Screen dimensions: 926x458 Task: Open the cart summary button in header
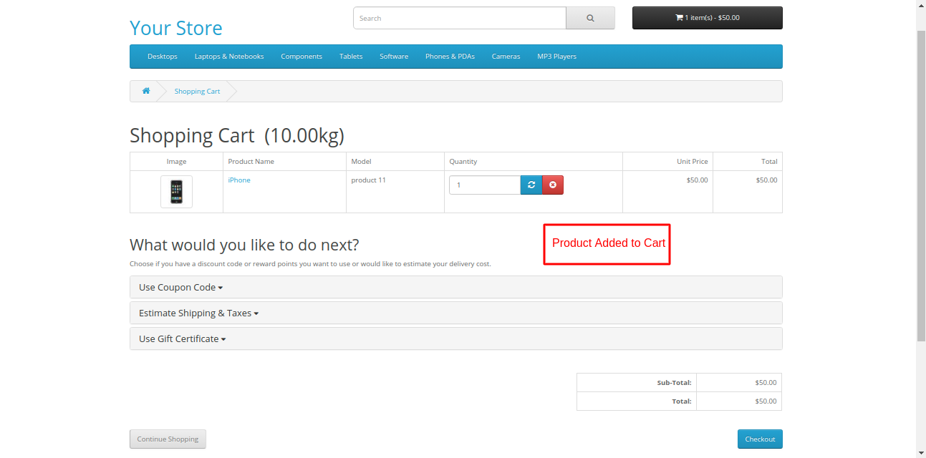click(707, 18)
